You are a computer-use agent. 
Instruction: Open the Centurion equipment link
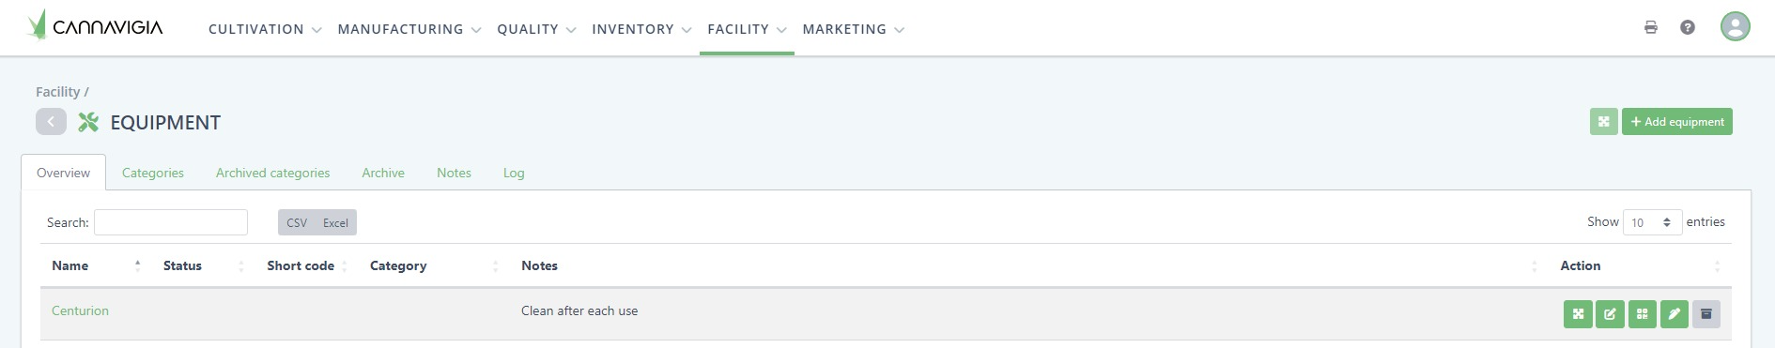click(x=80, y=310)
